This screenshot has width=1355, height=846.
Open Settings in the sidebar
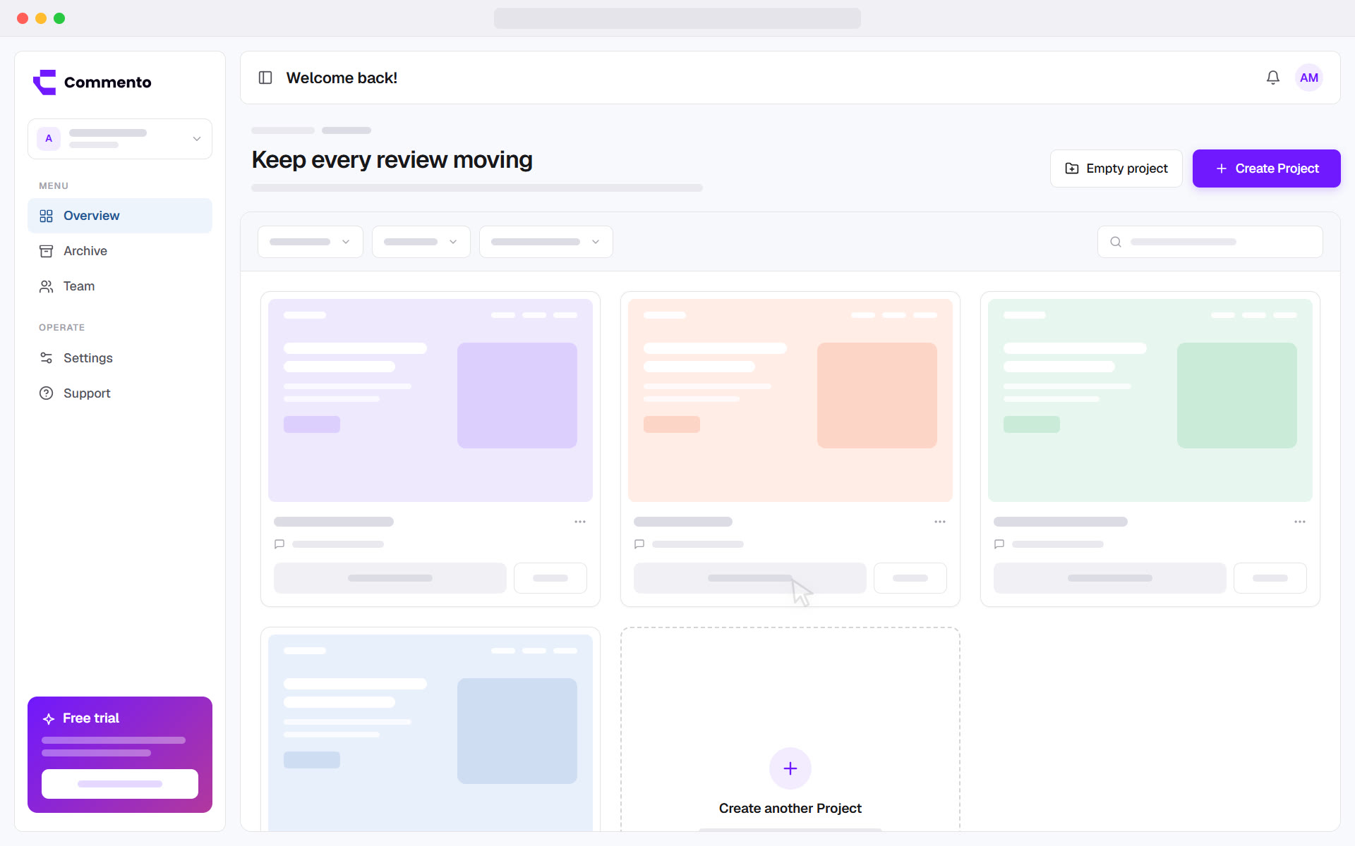click(x=120, y=358)
